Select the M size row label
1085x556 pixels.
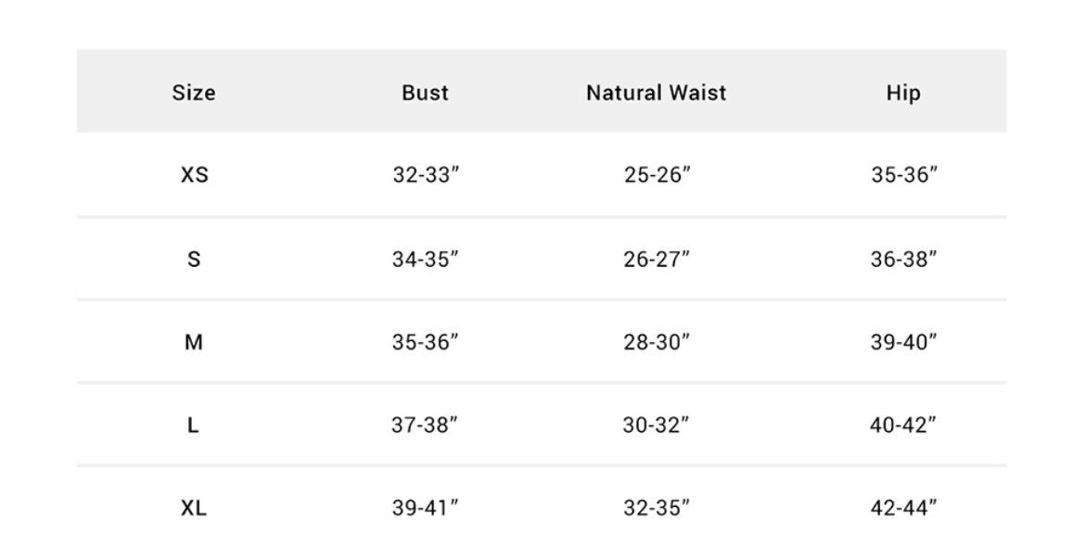tap(194, 343)
